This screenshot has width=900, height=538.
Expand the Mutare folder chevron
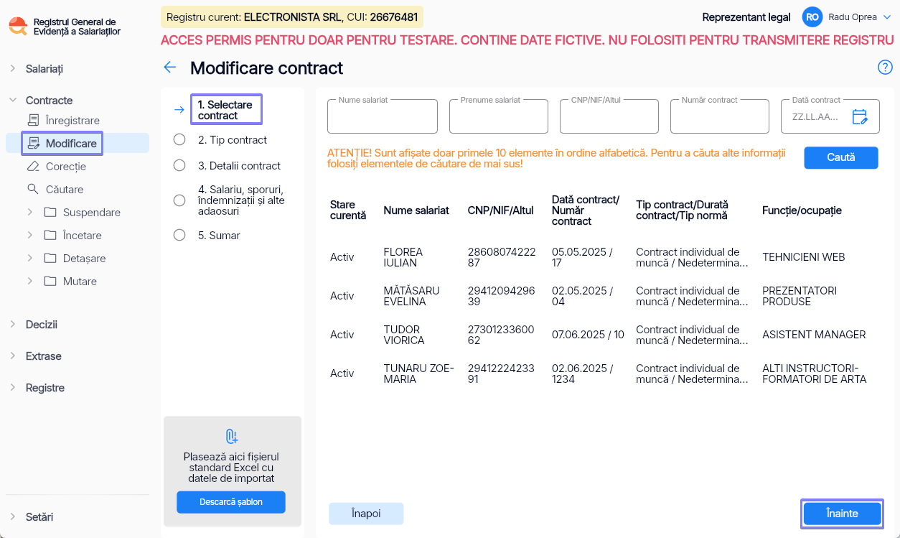pyautogui.click(x=30, y=282)
